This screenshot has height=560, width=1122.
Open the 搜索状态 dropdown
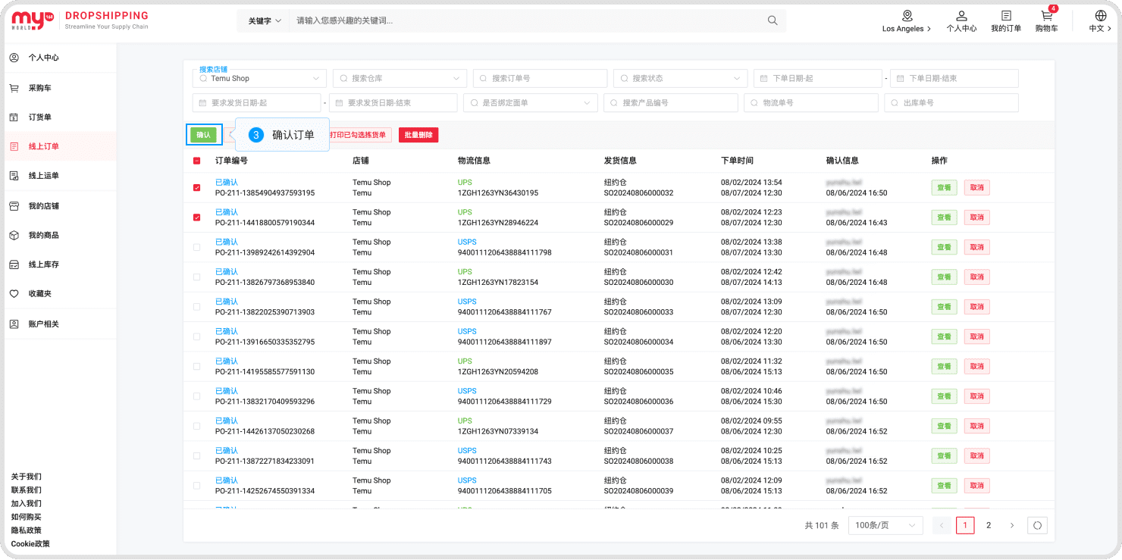click(680, 79)
